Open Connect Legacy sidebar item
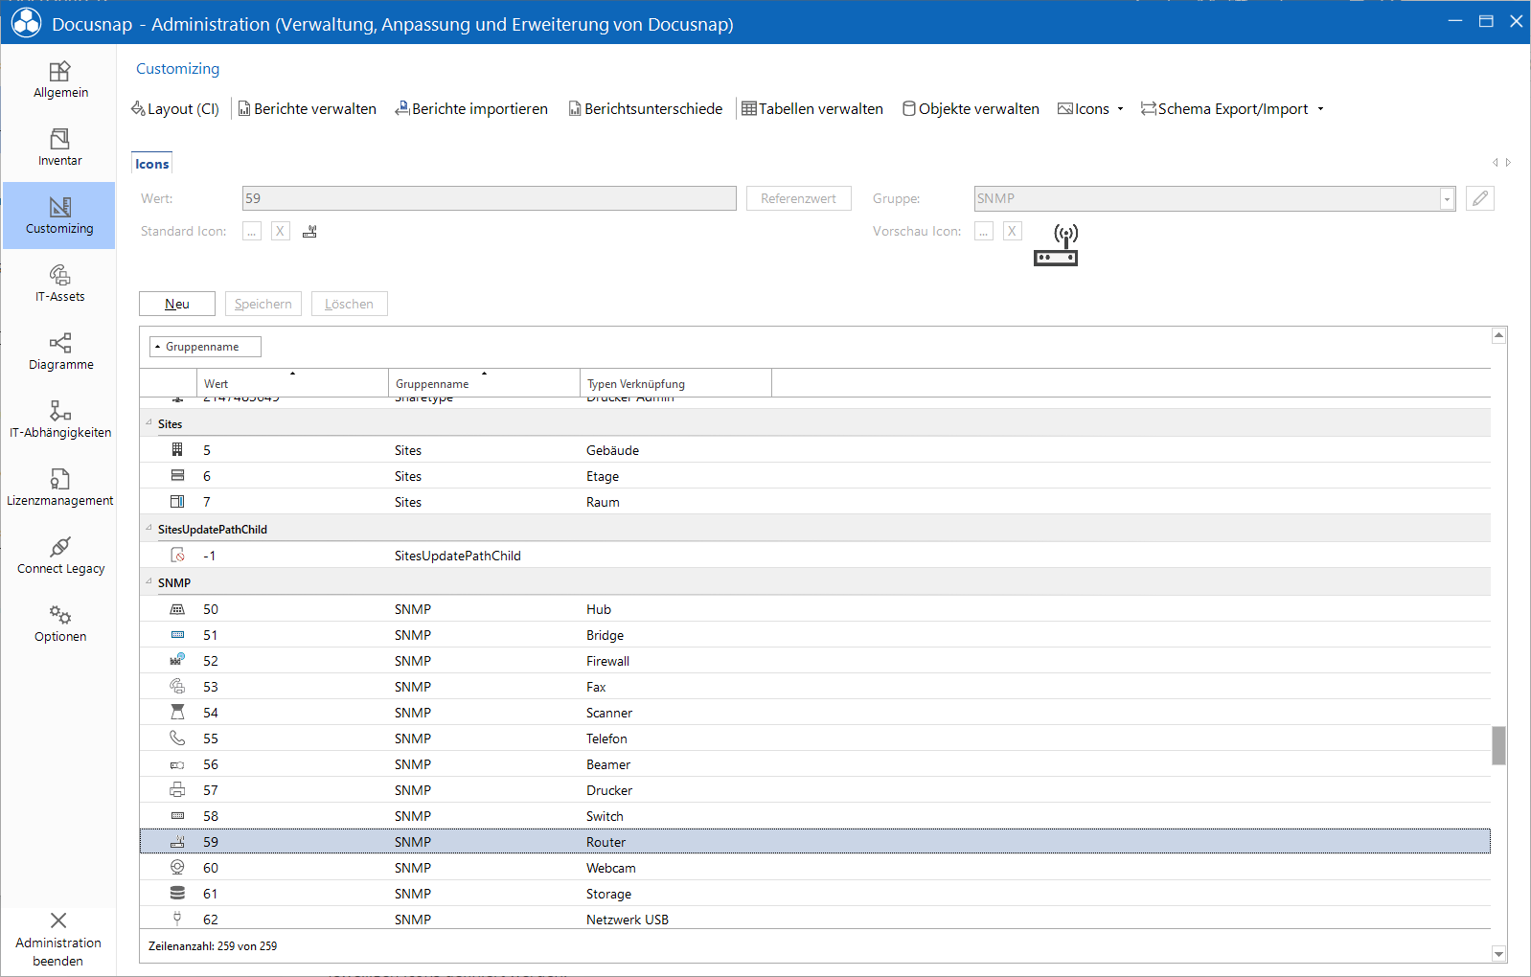 tap(59, 556)
